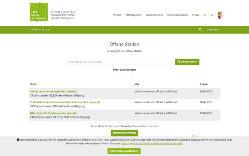Click the Initiativbewerbung button
Image resolution: width=249 pixels, height=156 pixels.
pyautogui.click(x=124, y=133)
